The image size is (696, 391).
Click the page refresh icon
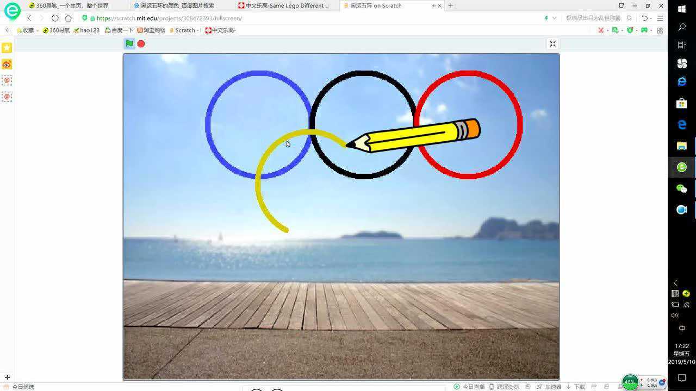pyautogui.click(x=54, y=18)
